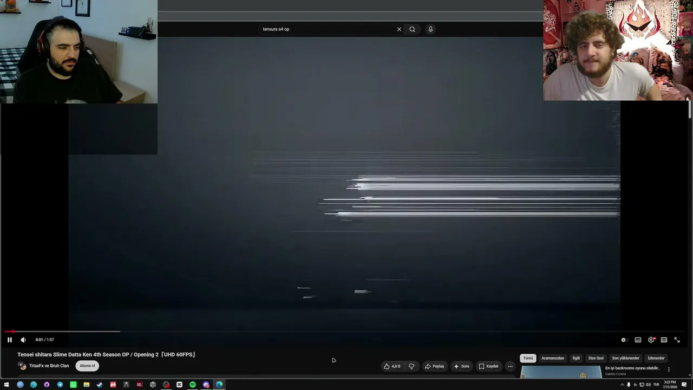Image resolution: width=693 pixels, height=390 pixels.
Task: Open the video settings gear
Action: pyautogui.click(x=651, y=340)
